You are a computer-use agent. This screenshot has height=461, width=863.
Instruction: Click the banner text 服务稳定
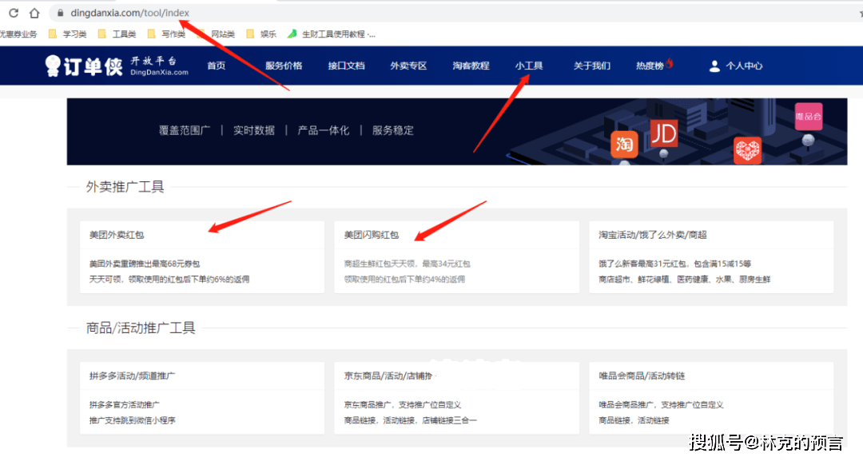[392, 130]
